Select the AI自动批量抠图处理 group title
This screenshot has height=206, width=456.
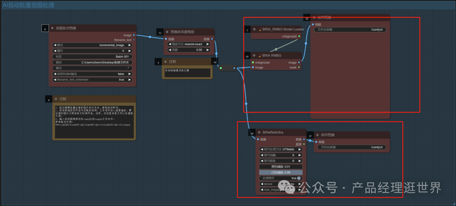point(31,3)
